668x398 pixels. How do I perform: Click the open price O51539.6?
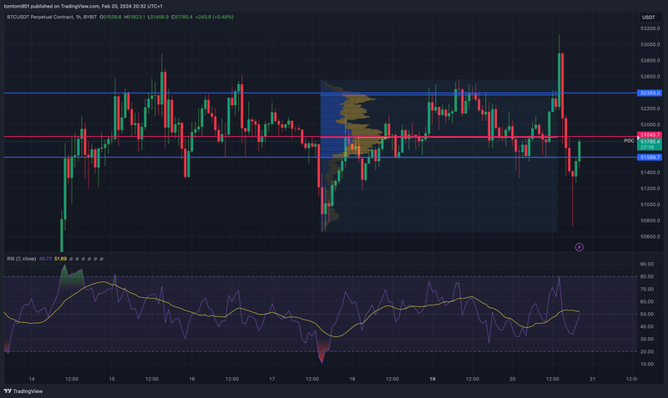pos(110,17)
